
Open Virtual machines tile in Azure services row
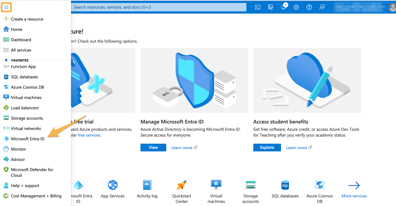[x=216, y=192]
